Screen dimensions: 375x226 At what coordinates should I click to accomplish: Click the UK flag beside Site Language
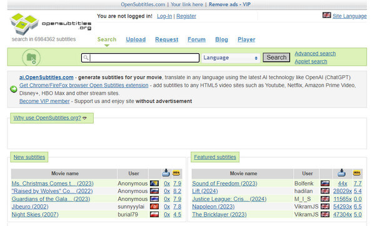[326, 15]
